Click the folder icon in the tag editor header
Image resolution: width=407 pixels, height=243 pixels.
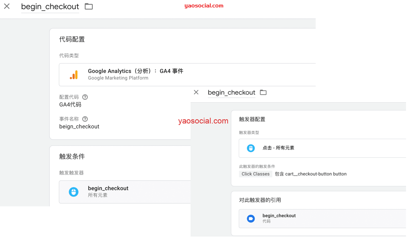[x=89, y=6]
